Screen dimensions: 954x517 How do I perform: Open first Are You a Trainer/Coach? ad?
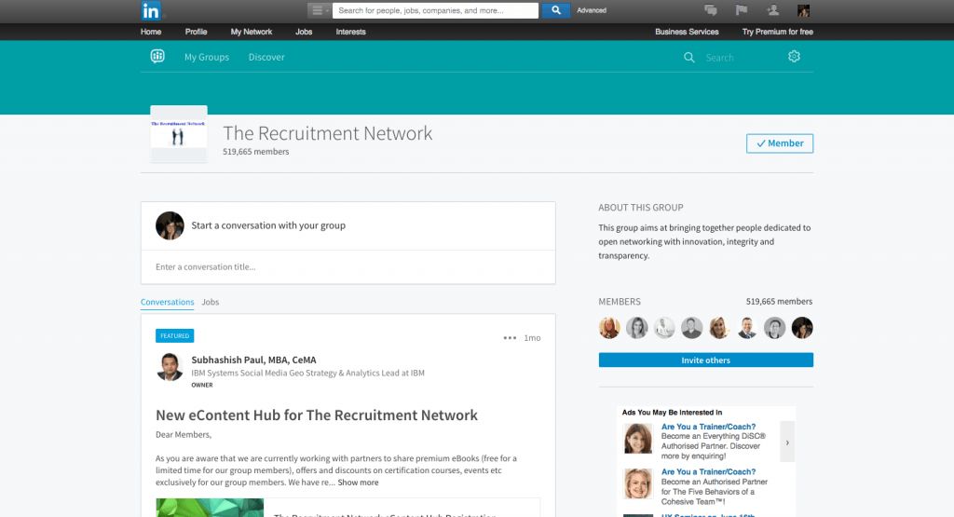(708, 427)
